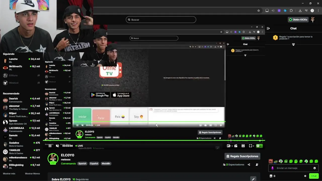Click the browser tab audio speaker icon
The width and height of the screenshot is (322, 181).
tap(273, 11)
